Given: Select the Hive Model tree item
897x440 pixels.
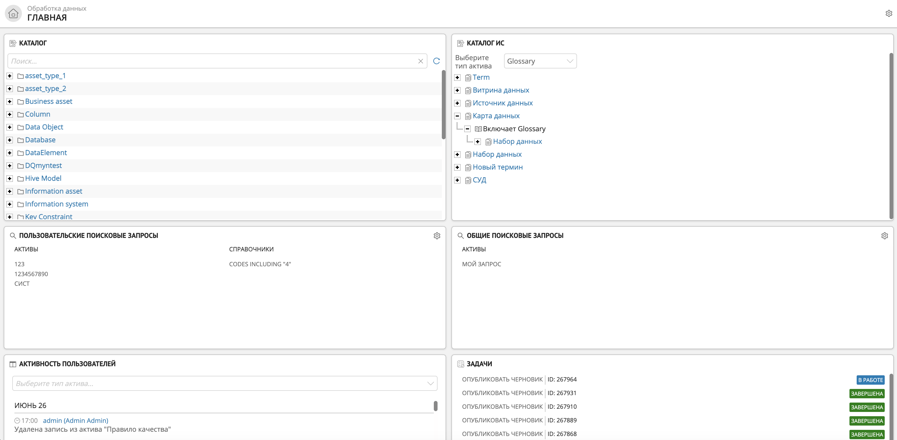Looking at the screenshot, I should [x=43, y=178].
